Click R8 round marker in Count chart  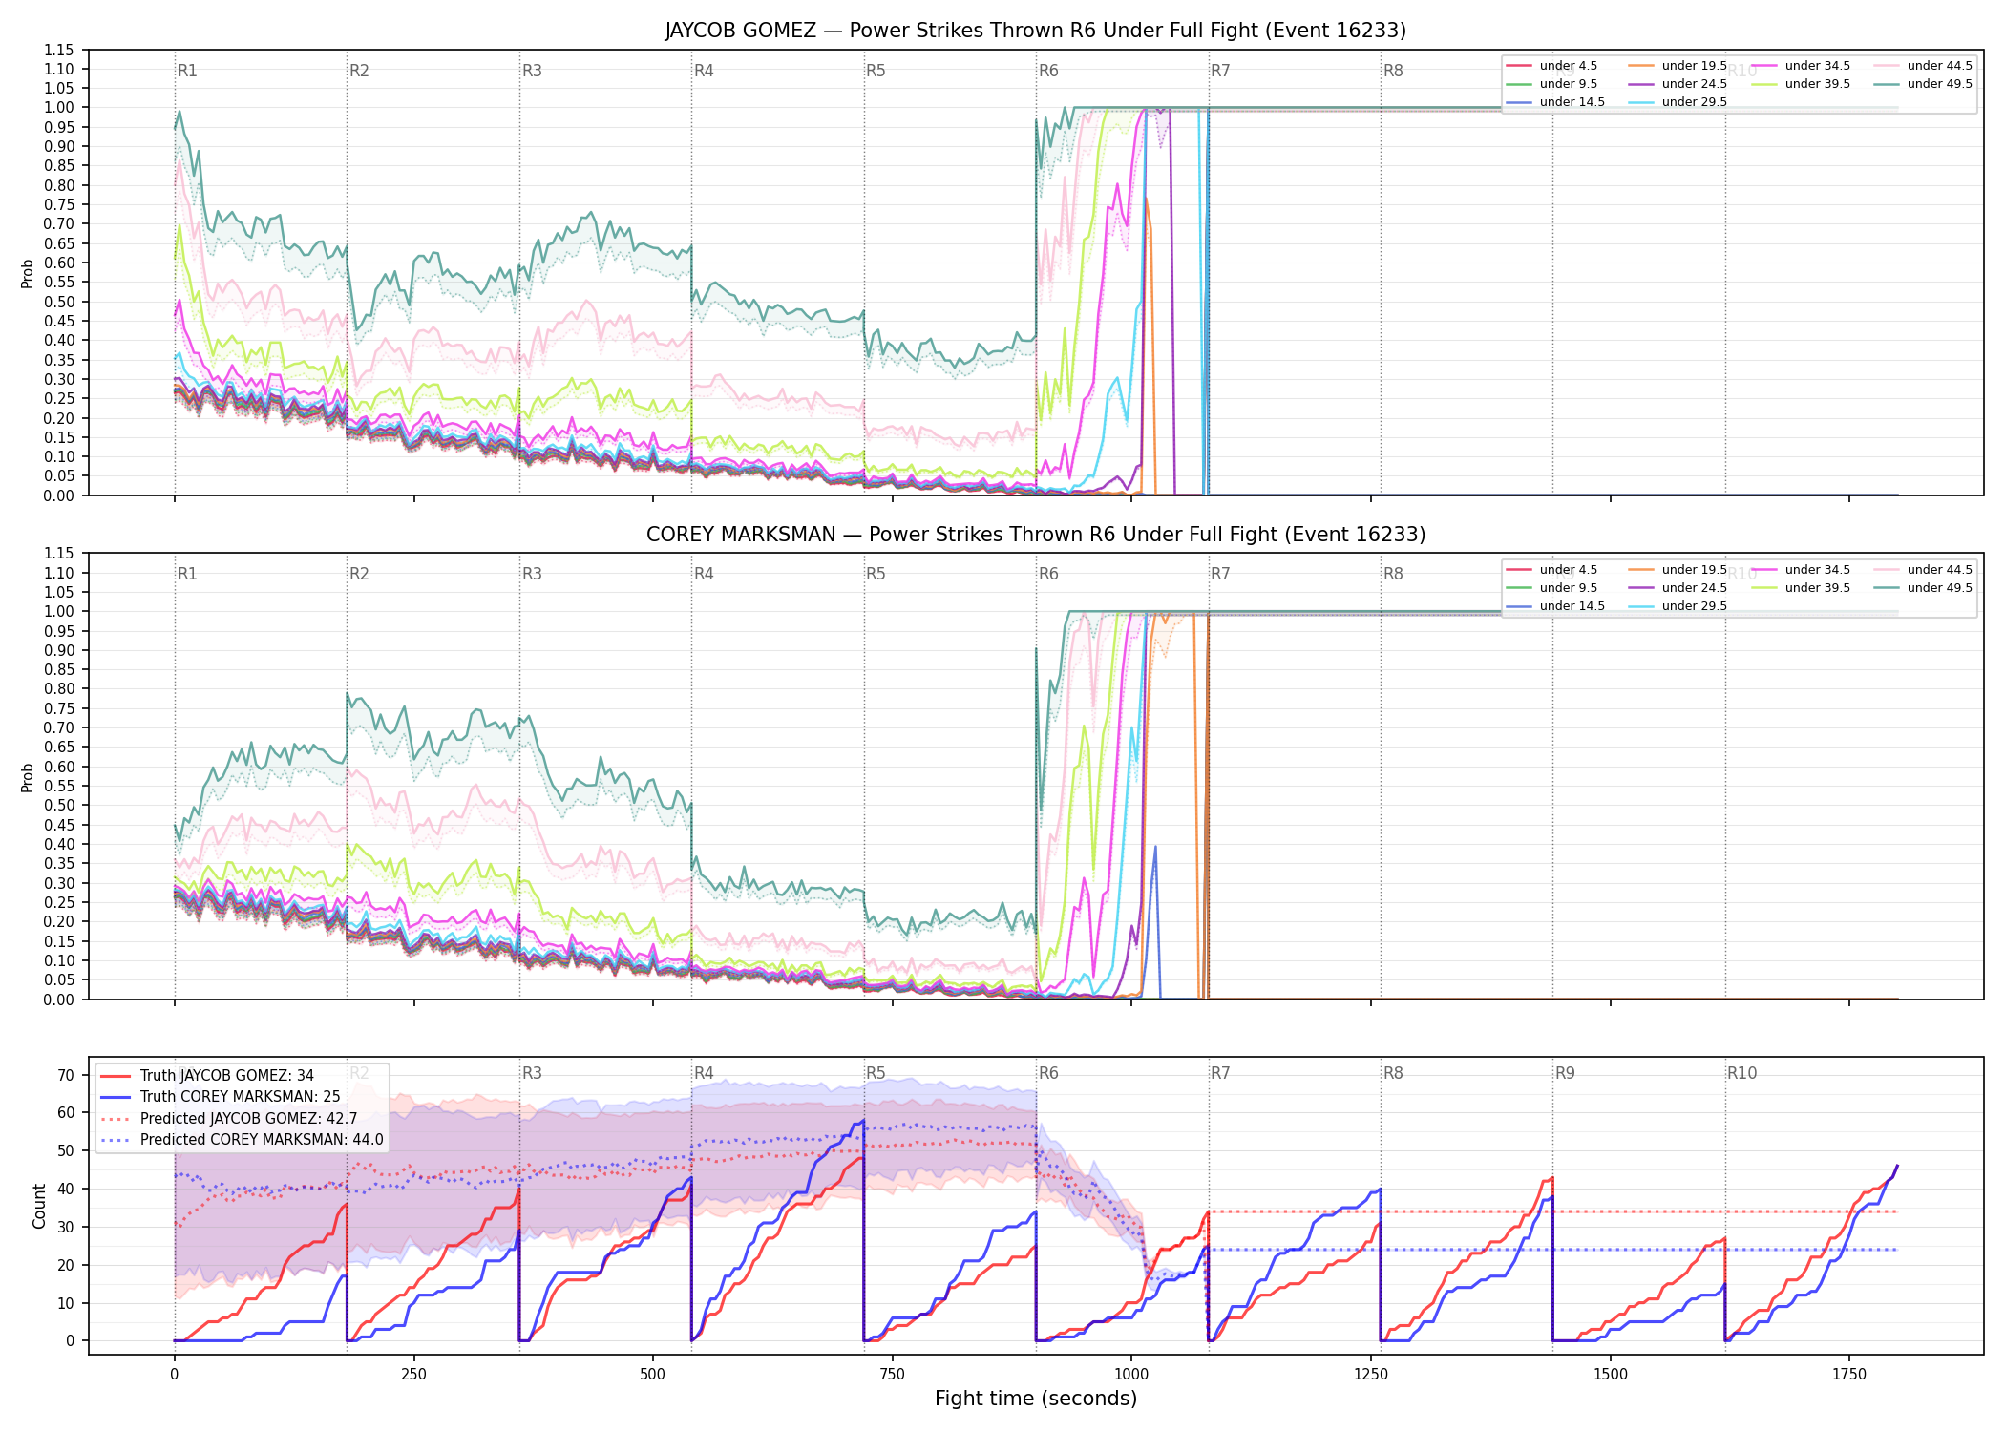tap(1393, 1073)
